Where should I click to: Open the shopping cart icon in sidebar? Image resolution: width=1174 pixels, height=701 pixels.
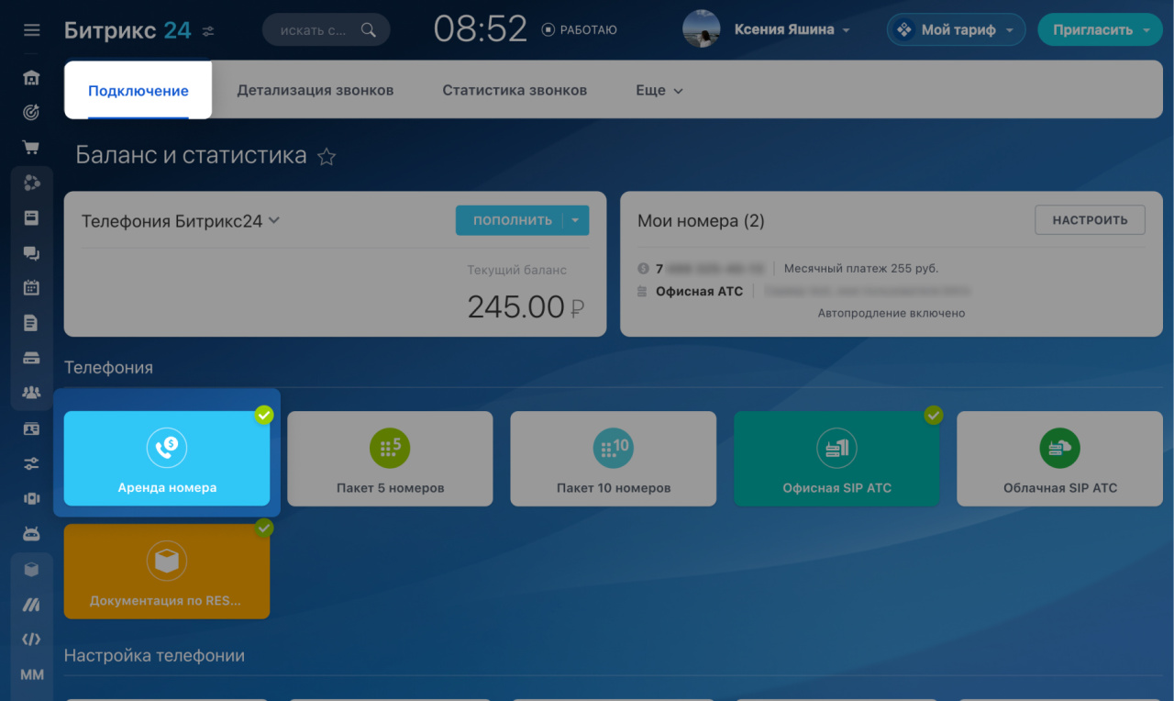click(32, 147)
